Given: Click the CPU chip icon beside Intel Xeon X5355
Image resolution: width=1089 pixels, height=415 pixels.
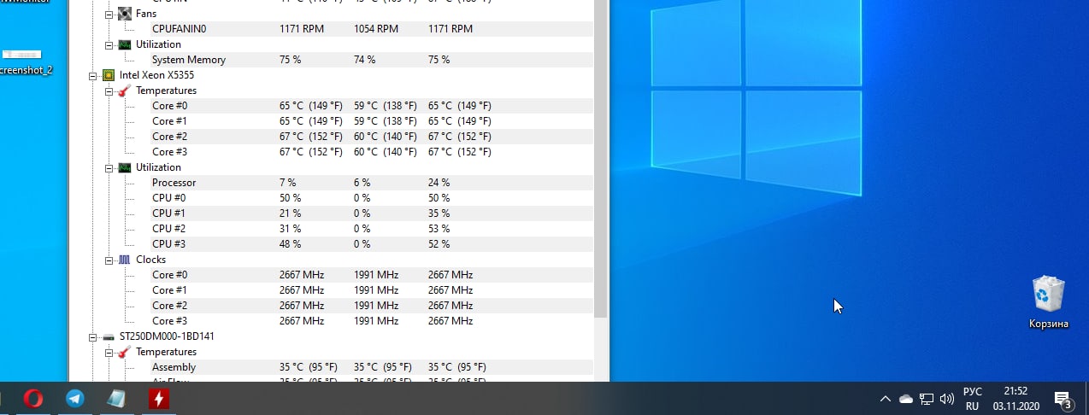Looking at the screenshot, I should point(109,75).
